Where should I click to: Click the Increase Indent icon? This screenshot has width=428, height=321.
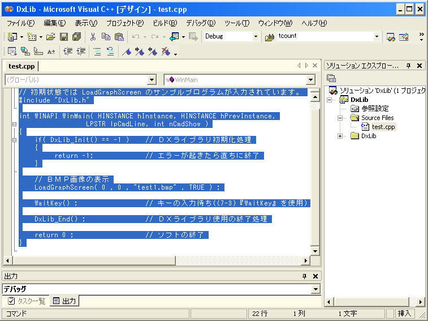[81, 52]
